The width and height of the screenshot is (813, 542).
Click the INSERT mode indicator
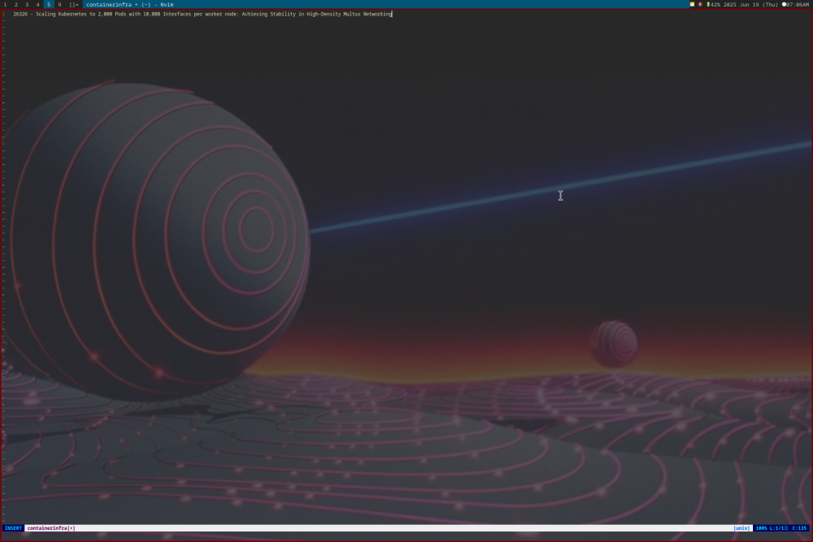coord(13,528)
